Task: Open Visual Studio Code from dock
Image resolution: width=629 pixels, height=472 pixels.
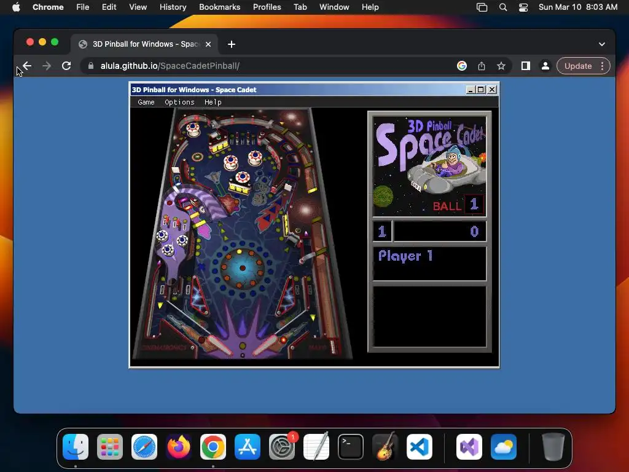Action: (x=420, y=447)
